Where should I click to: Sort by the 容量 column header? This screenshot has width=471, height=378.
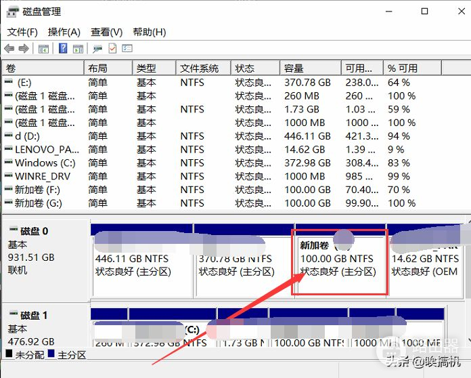click(311, 68)
